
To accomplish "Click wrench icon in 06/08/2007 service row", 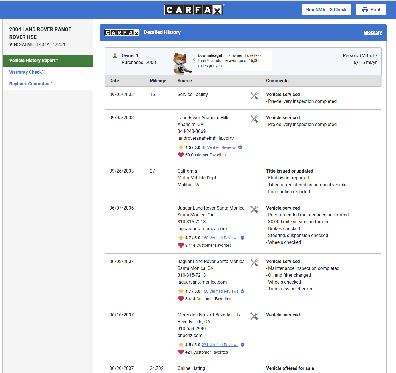I will [254, 263].
